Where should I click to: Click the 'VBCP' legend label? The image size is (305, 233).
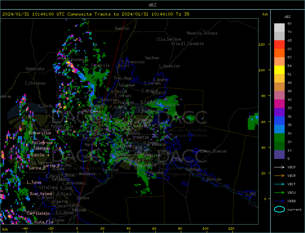(291, 167)
